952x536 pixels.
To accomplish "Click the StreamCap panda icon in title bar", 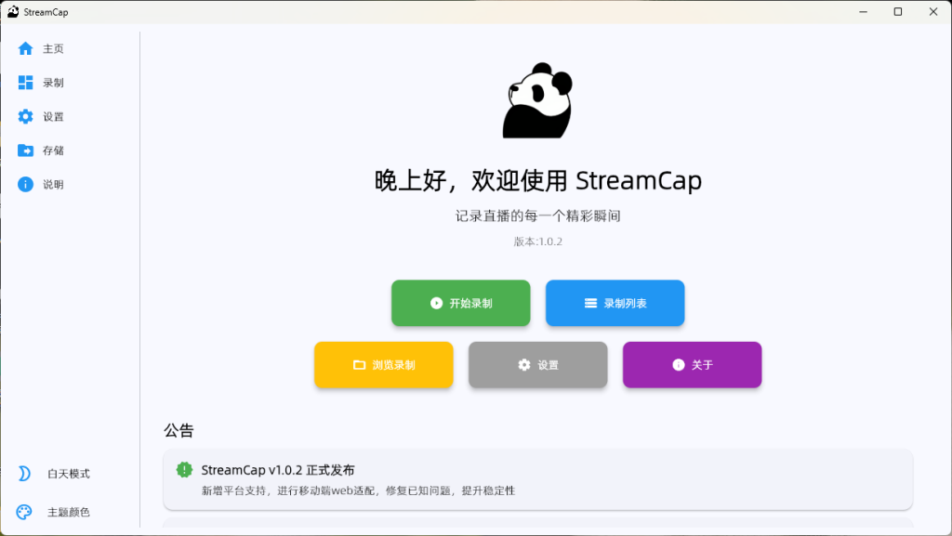I will click(13, 11).
